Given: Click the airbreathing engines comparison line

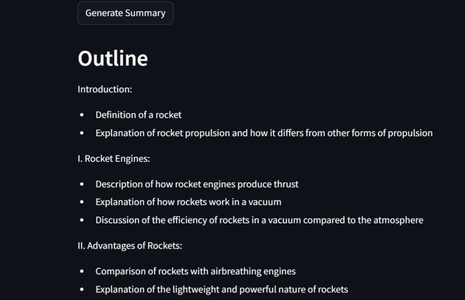Looking at the screenshot, I should tap(196, 271).
